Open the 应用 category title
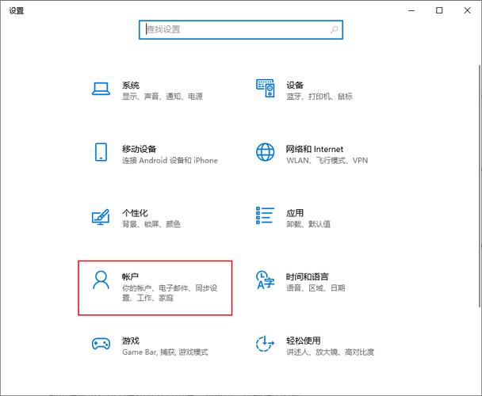482x396 pixels. [295, 212]
